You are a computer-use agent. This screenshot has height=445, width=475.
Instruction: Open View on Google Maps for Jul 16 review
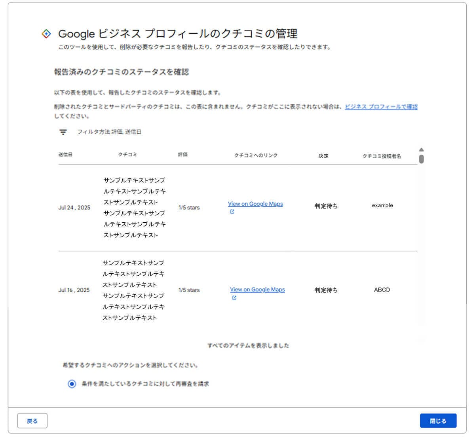tap(257, 290)
